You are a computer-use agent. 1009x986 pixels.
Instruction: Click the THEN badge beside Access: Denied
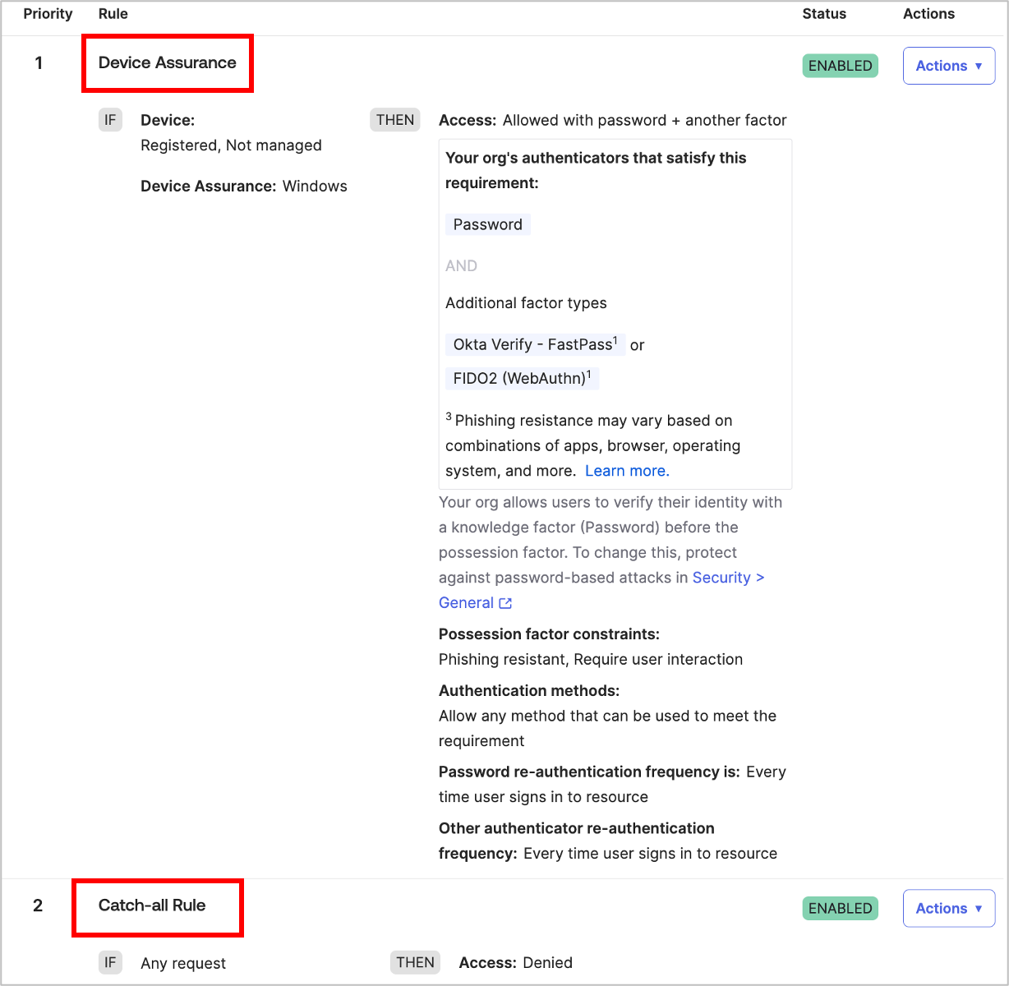[415, 962]
